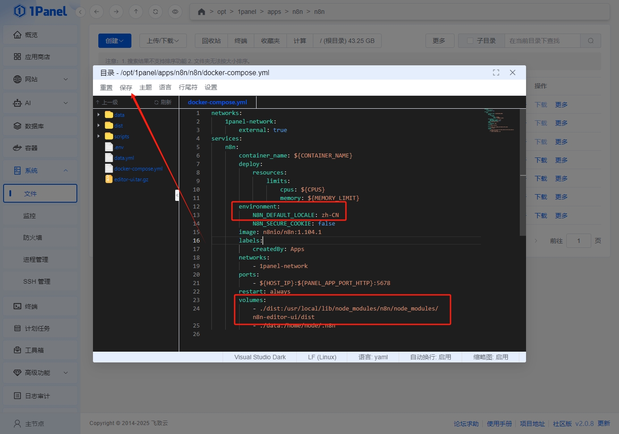Select data.yml in the file tree
Image resolution: width=619 pixels, height=434 pixels.
(124, 158)
